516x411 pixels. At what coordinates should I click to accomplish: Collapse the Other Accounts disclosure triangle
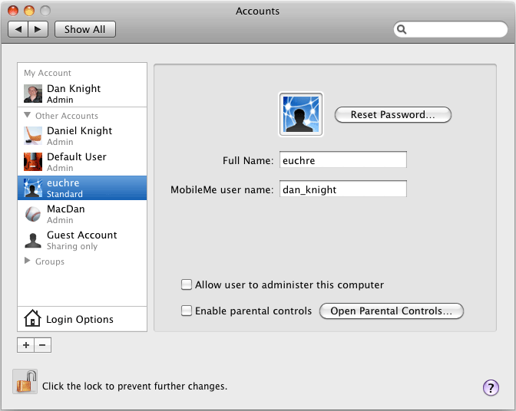coord(28,115)
